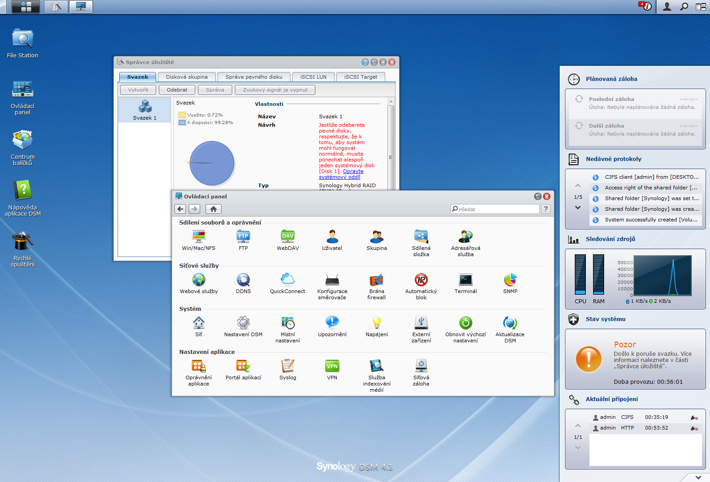The height and width of the screenshot is (482, 710).
Task: Click the volume usage pie chart
Action: pyautogui.click(x=212, y=163)
